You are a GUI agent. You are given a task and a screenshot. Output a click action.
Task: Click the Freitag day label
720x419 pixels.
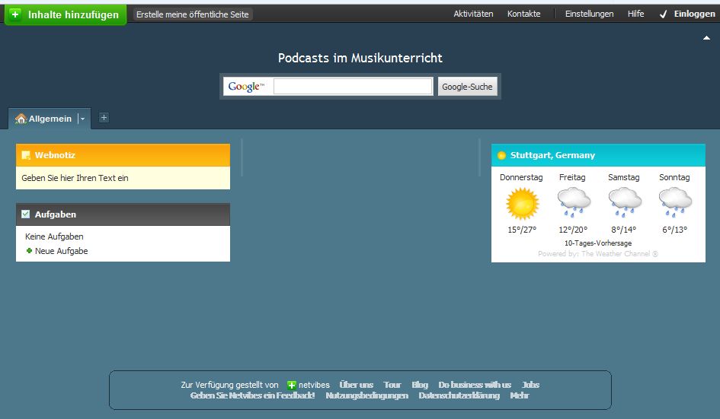572,177
